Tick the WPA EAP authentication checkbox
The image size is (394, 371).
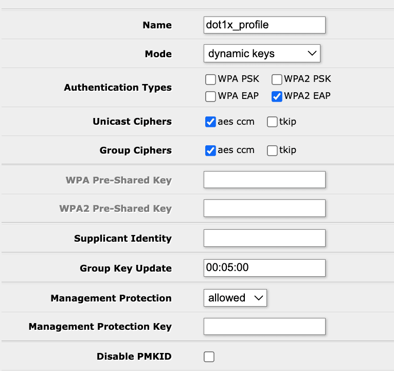click(x=210, y=96)
